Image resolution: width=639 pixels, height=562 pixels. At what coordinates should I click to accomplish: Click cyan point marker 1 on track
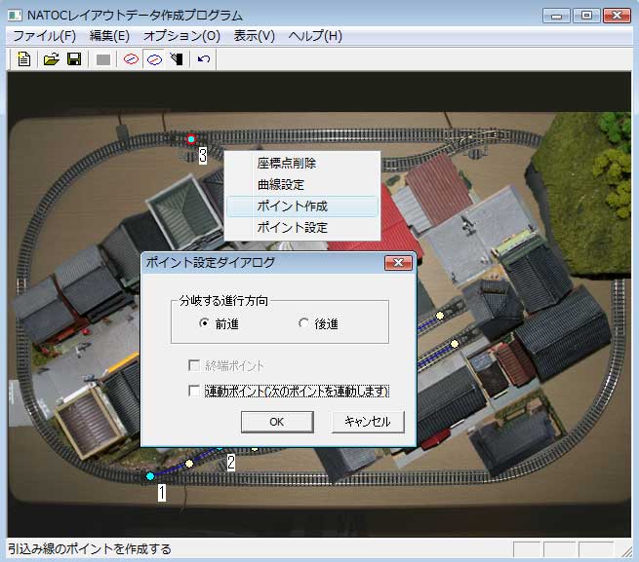click(150, 475)
